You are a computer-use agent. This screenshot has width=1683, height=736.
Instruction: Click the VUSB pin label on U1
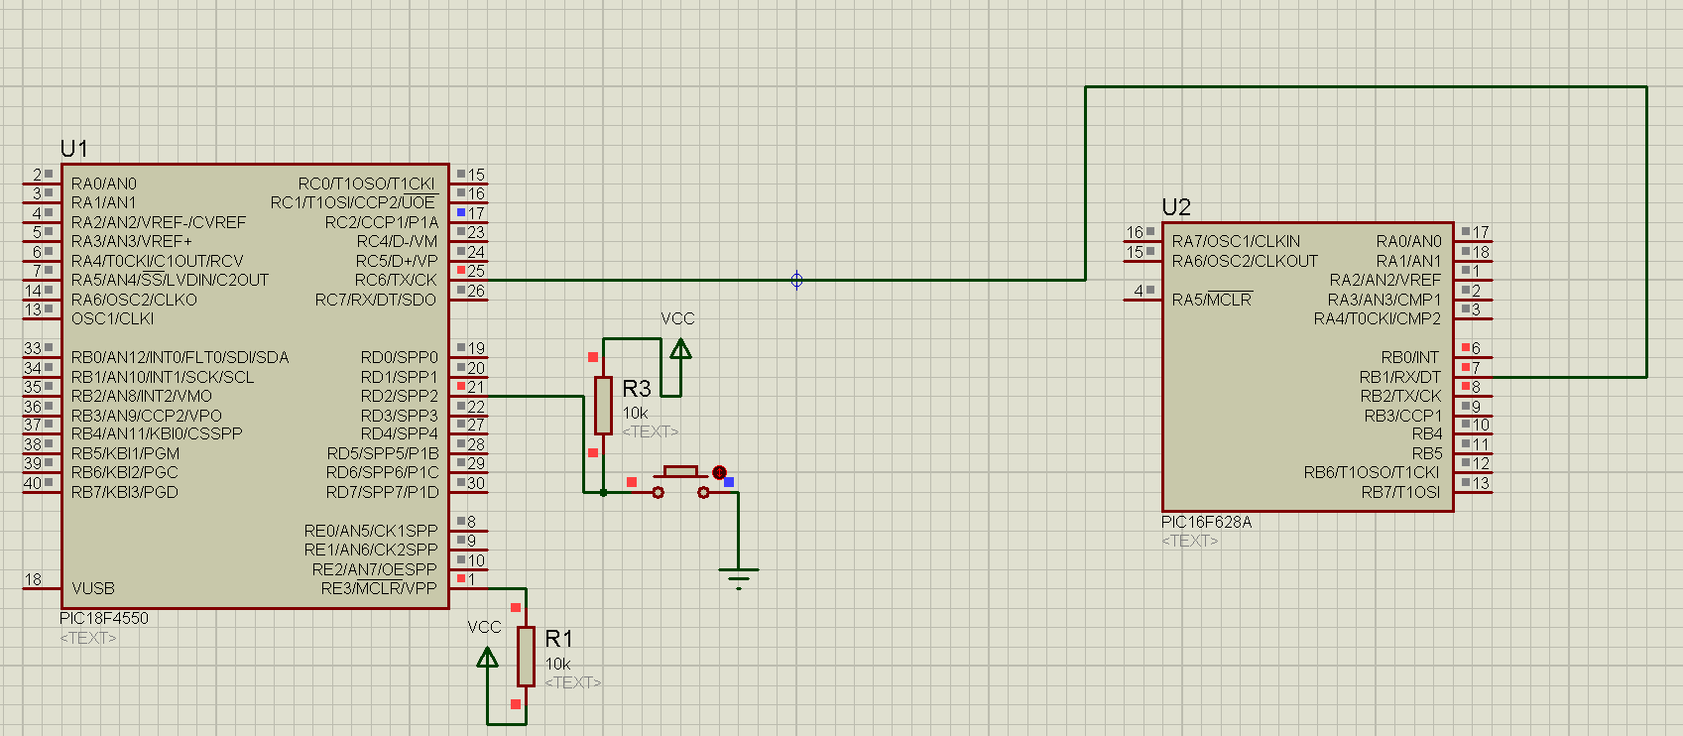click(93, 588)
